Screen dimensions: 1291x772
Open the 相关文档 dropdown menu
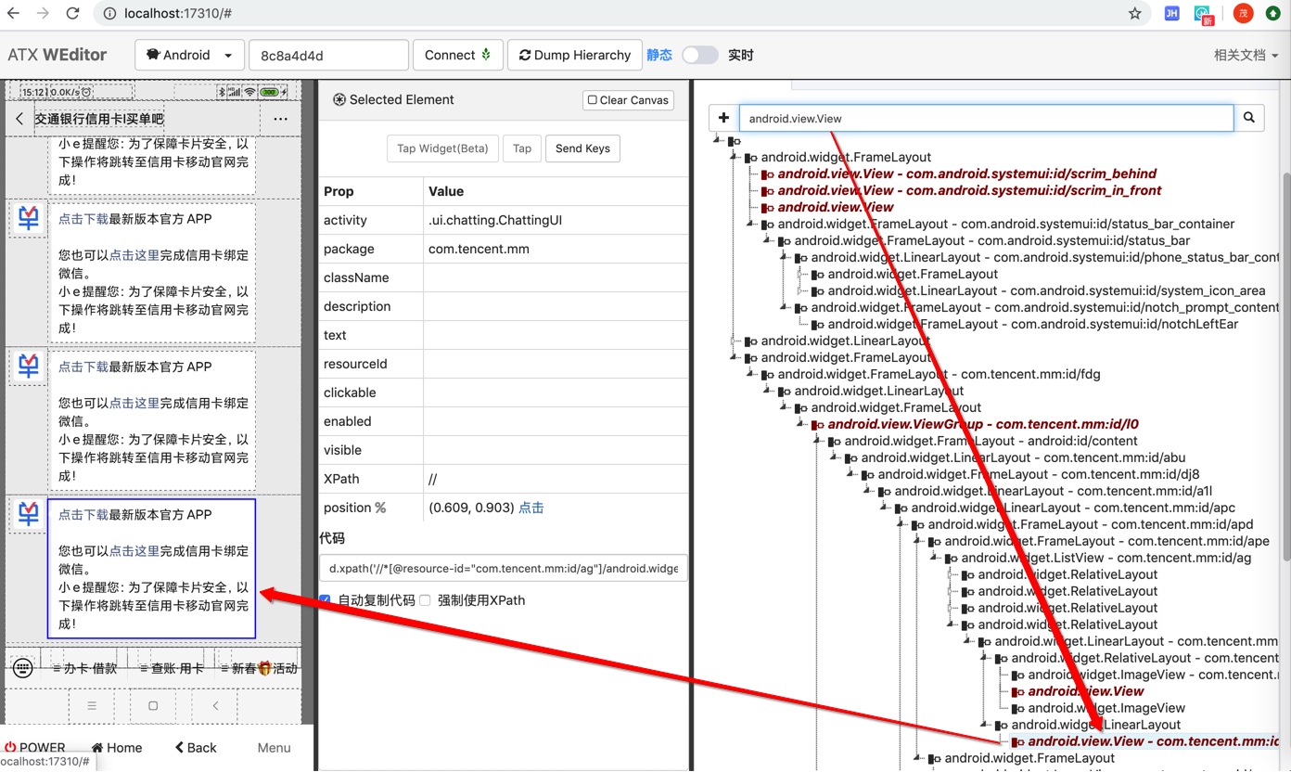click(1246, 55)
